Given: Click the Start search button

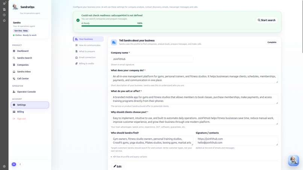Looking at the screenshot, I should click(267, 20).
